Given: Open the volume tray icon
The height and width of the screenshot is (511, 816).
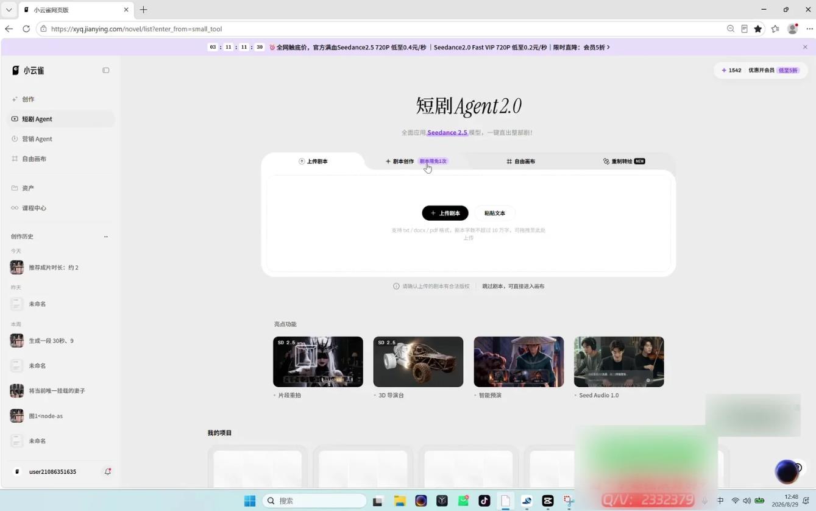Looking at the screenshot, I should 747,501.
